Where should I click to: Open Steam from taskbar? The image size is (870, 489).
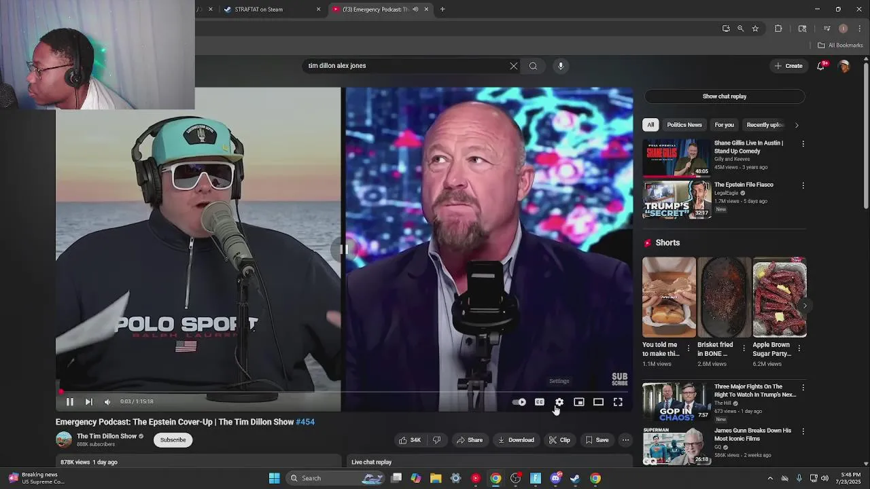pos(575,478)
